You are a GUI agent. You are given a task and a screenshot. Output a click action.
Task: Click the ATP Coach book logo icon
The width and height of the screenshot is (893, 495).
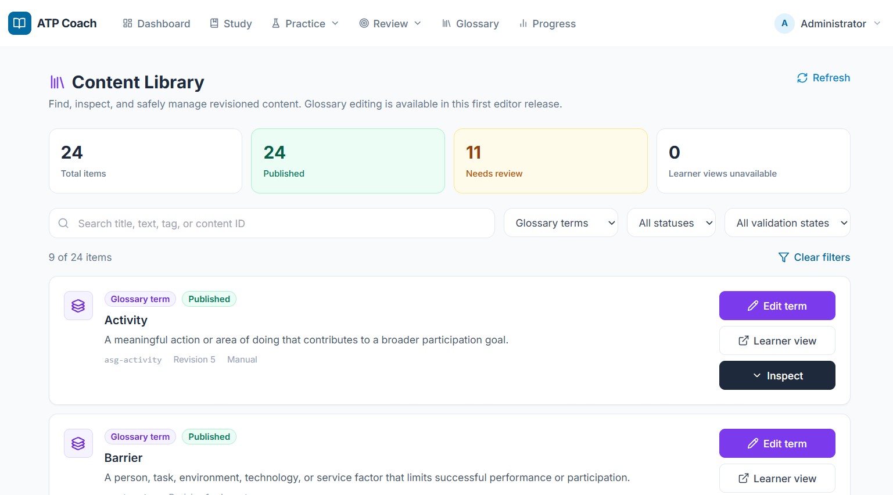point(20,23)
